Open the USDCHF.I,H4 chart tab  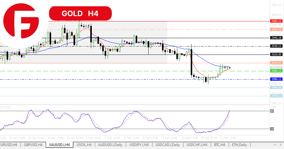197,145
